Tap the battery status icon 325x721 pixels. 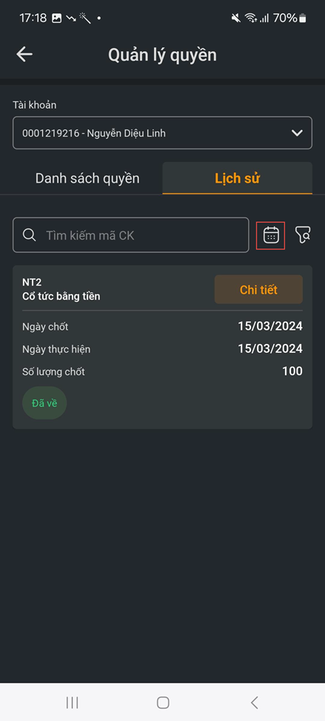303,18
